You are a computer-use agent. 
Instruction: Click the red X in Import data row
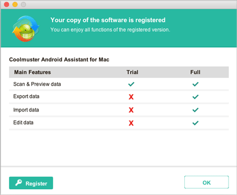click(x=131, y=110)
